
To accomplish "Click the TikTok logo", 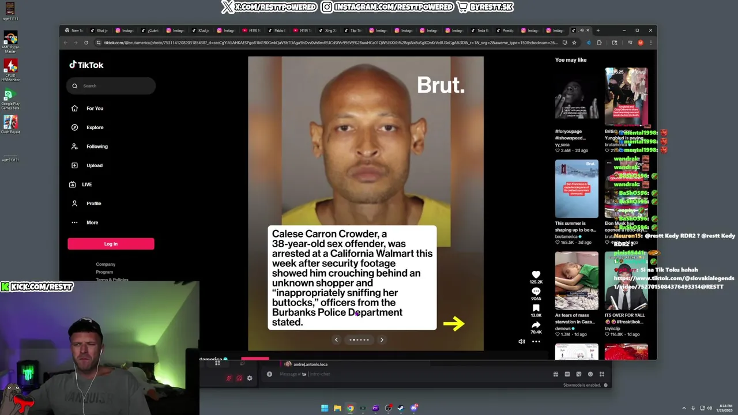I will (86, 65).
